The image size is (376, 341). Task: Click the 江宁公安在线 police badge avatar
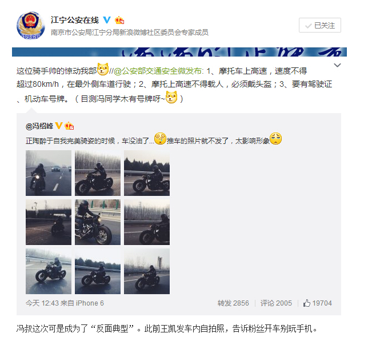31,25
